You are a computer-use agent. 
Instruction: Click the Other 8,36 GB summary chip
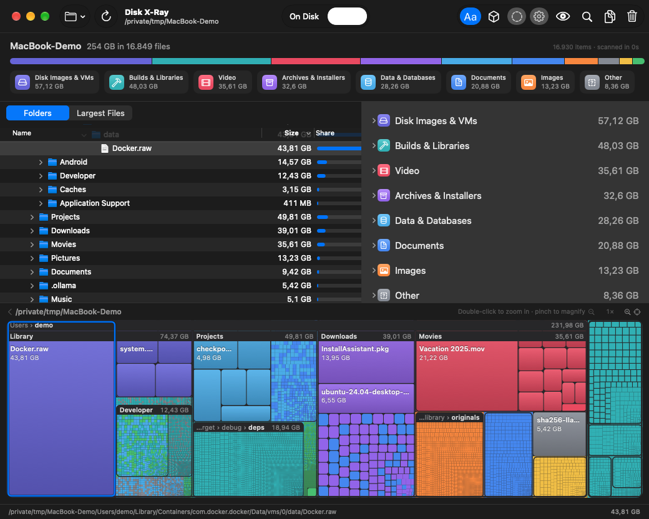(x=607, y=82)
